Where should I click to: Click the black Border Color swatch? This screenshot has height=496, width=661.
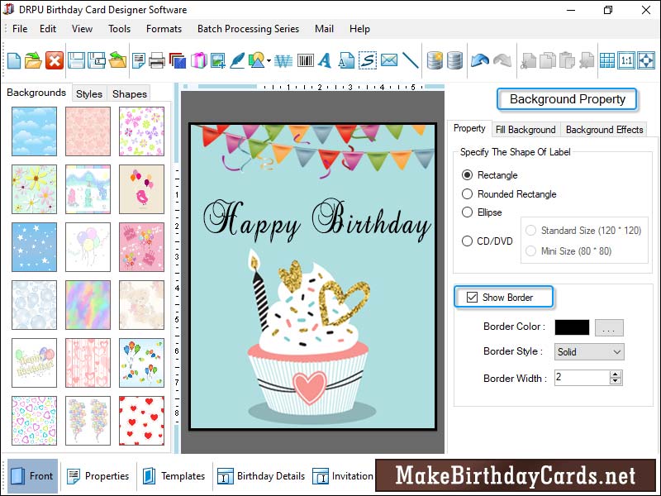click(573, 327)
